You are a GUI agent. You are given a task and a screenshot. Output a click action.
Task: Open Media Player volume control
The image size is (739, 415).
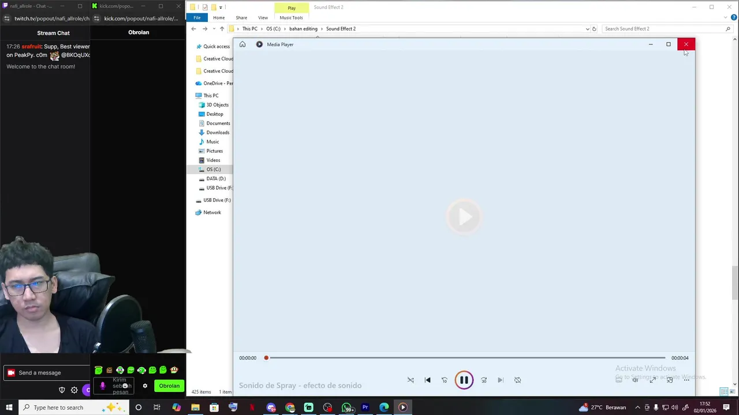[635, 380]
